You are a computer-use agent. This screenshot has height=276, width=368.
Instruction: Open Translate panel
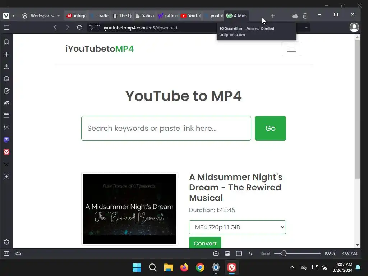tap(6, 103)
